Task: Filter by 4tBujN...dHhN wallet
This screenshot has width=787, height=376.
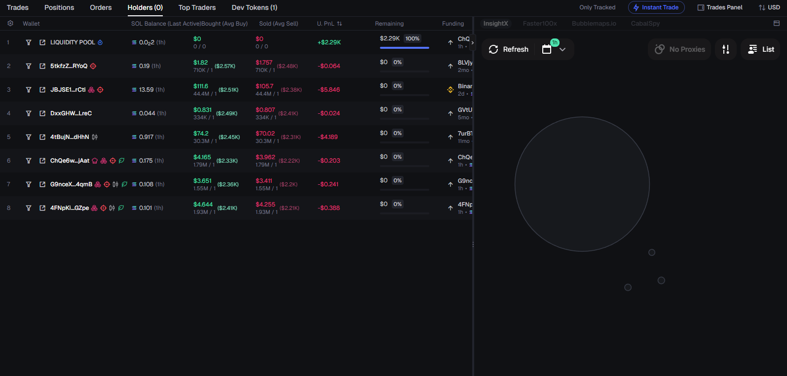Action: point(29,137)
